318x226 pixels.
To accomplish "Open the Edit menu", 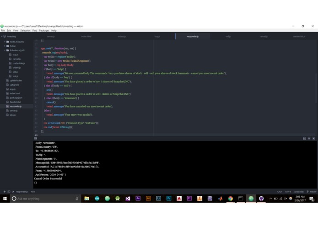I will coord(9,31).
